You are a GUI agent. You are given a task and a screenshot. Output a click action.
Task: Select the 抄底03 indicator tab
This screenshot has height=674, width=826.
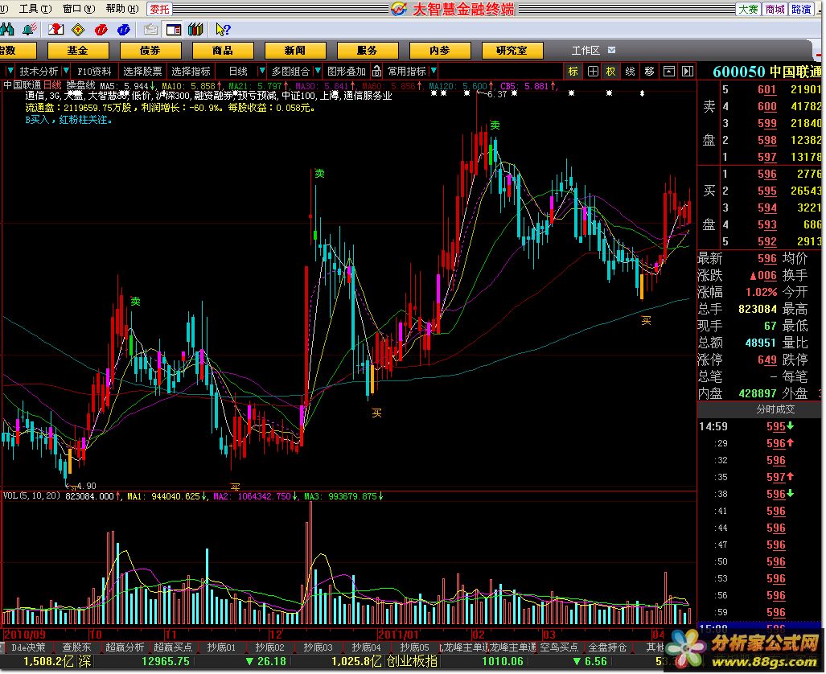(x=318, y=647)
